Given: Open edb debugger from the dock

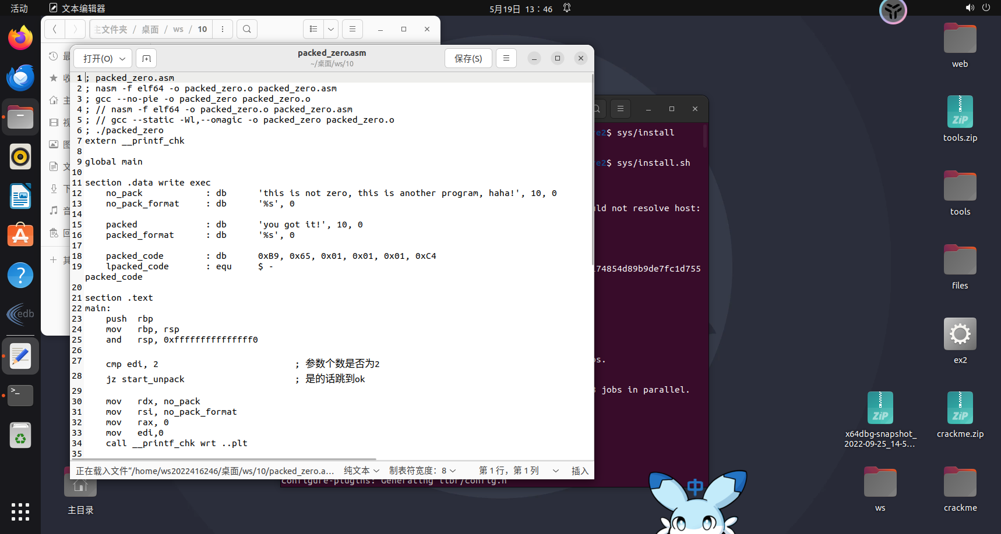Looking at the screenshot, I should pos(20,315).
